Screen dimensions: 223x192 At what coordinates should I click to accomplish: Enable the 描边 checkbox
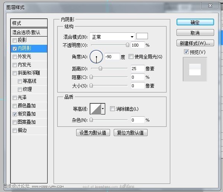[14, 130]
